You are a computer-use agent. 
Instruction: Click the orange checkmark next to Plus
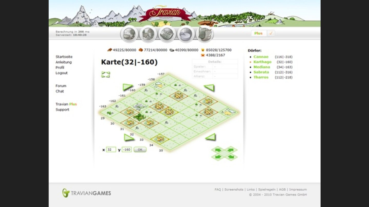271,33
